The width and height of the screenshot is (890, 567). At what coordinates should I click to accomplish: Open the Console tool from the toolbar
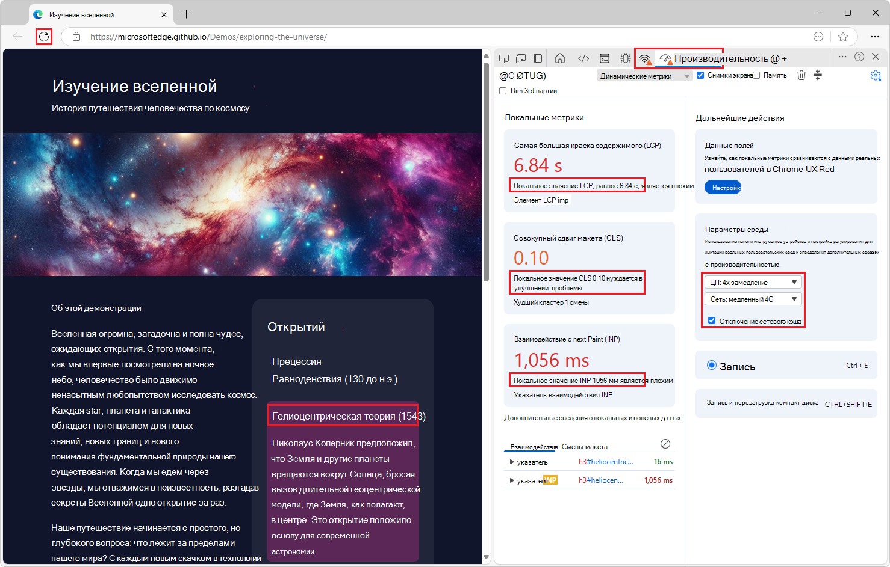[x=604, y=58]
